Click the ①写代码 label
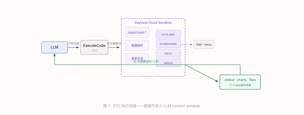Image resolution: width=304 pixels, height=115 pixels. pos(73,44)
